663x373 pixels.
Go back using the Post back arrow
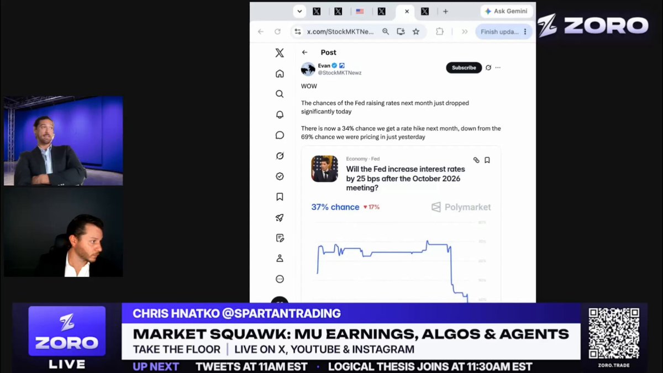304,52
